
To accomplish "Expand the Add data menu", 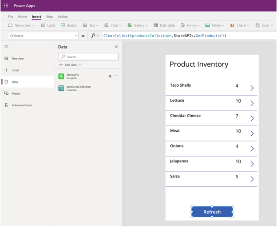I will click(70, 65).
